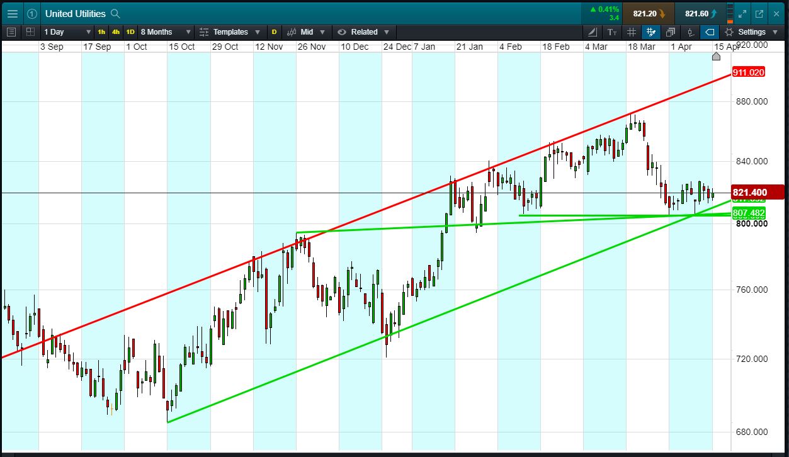Click the 760.000 price axis label

pyautogui.click(x=752, y=290)
